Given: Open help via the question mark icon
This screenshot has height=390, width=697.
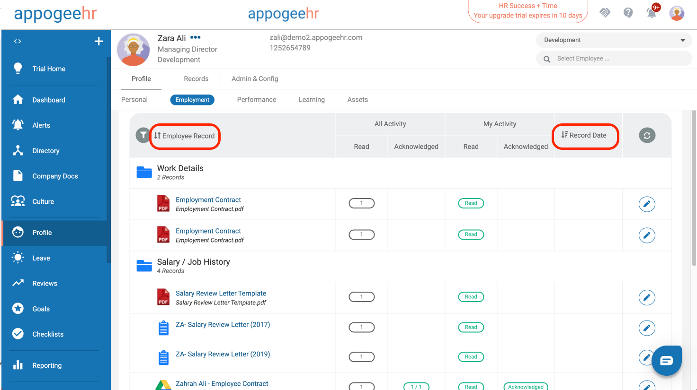Looking at the screenshot, I should (x=628, y=13).
